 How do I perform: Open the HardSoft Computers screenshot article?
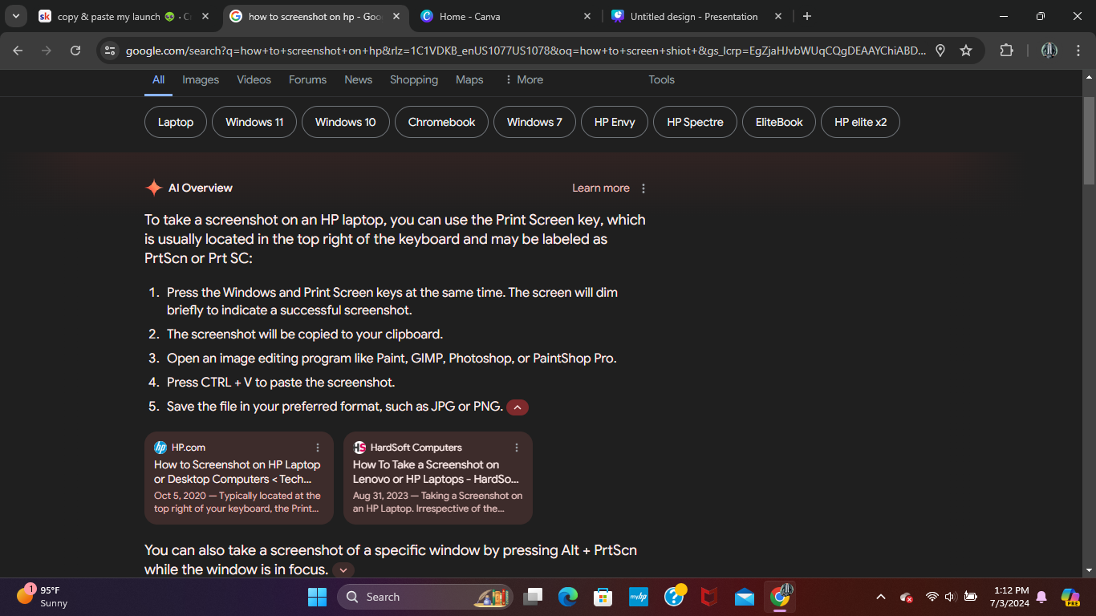pos(437,478)
